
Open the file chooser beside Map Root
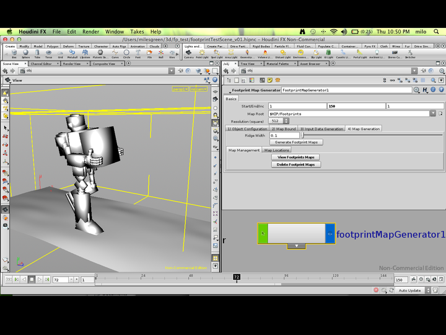tap(440, 114)
